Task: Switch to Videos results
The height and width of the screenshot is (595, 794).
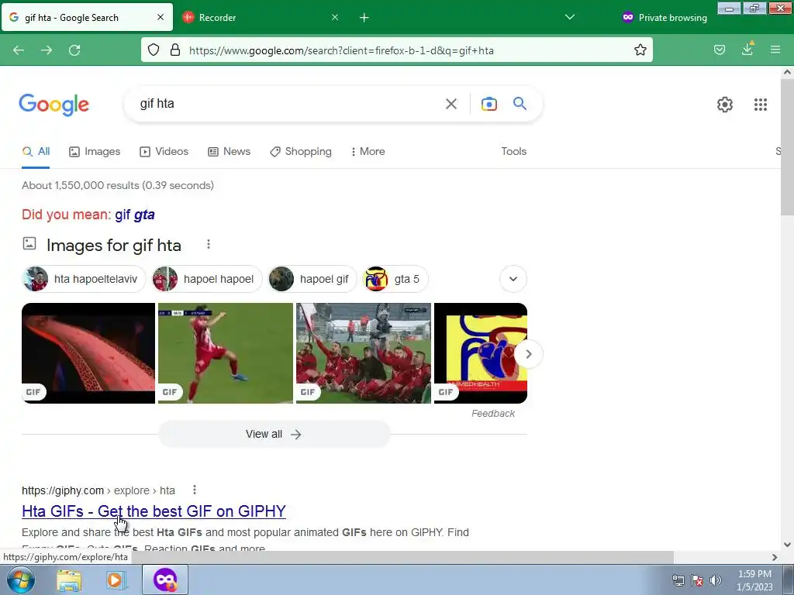Action: tap(164, 151)
